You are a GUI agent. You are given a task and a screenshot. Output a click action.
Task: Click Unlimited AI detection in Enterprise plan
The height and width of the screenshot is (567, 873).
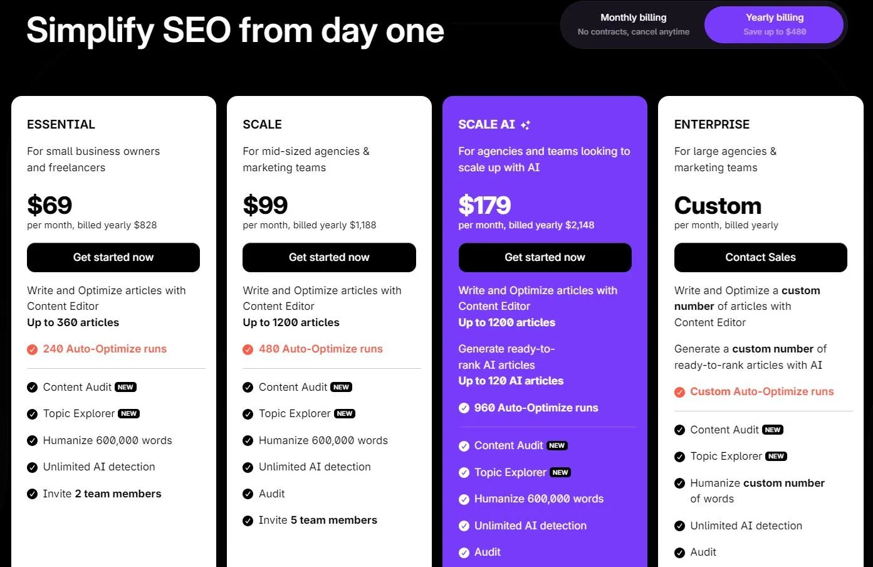coord(746,526)
